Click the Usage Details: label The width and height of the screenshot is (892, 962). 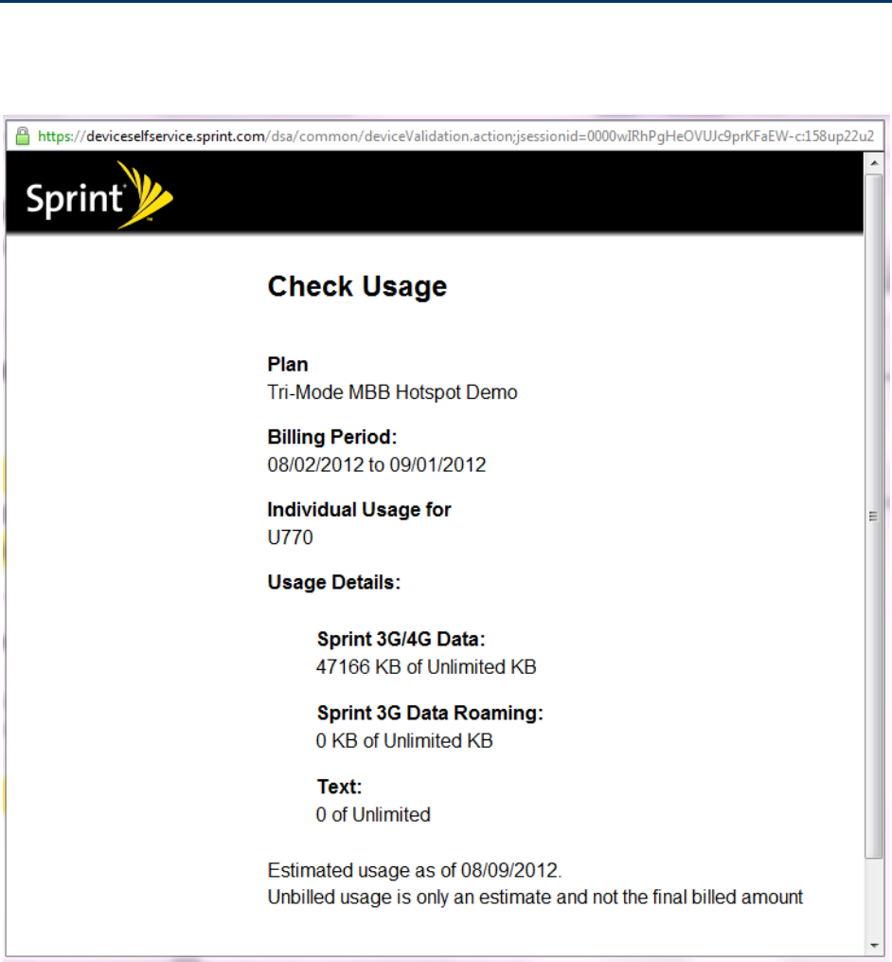pos(334,582)
